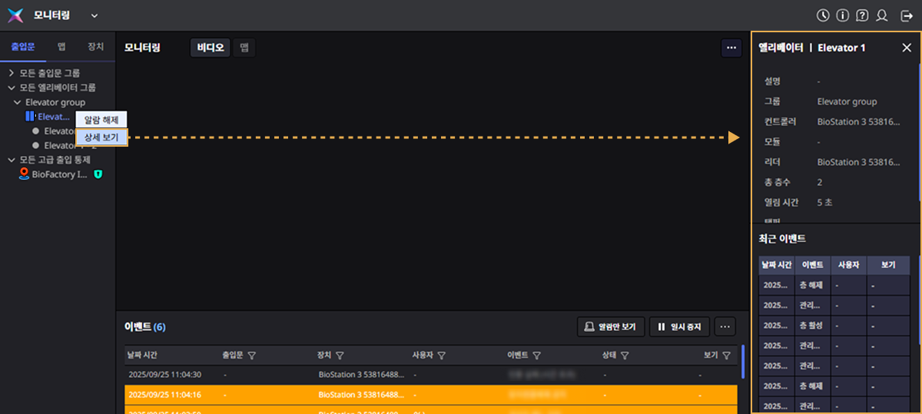Viewport: 922px width, 414px height.
Task: Select 상세 보기 from the context menu
Action: [x=101, y=137]
